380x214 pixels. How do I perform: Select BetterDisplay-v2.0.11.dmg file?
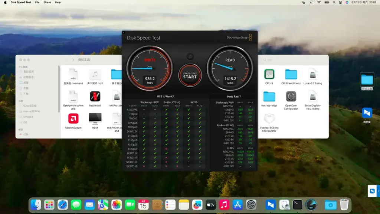[x=312, y=101]
